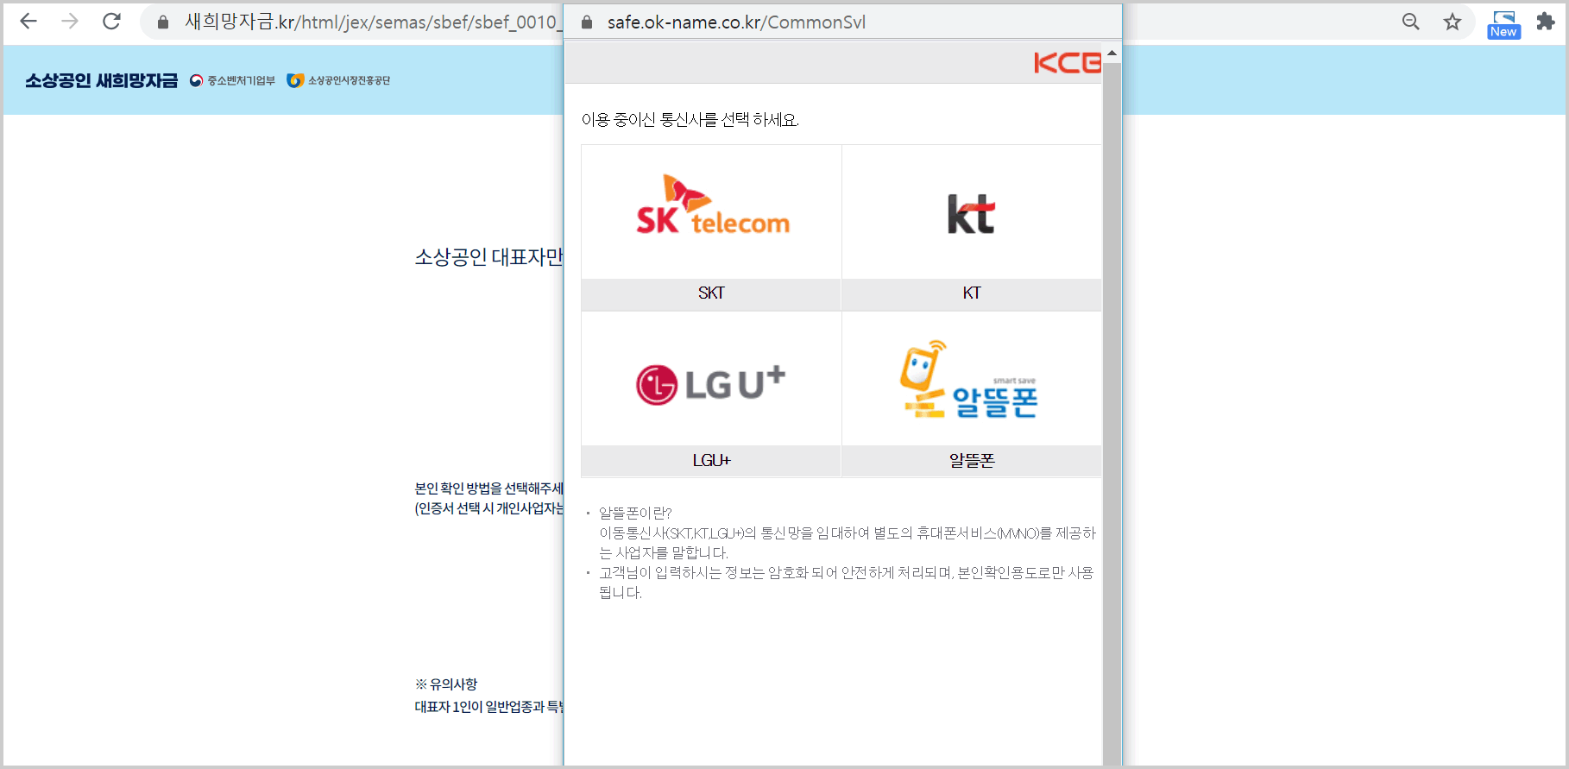
Task: Click the browser forward arrow
Action: 70,22
